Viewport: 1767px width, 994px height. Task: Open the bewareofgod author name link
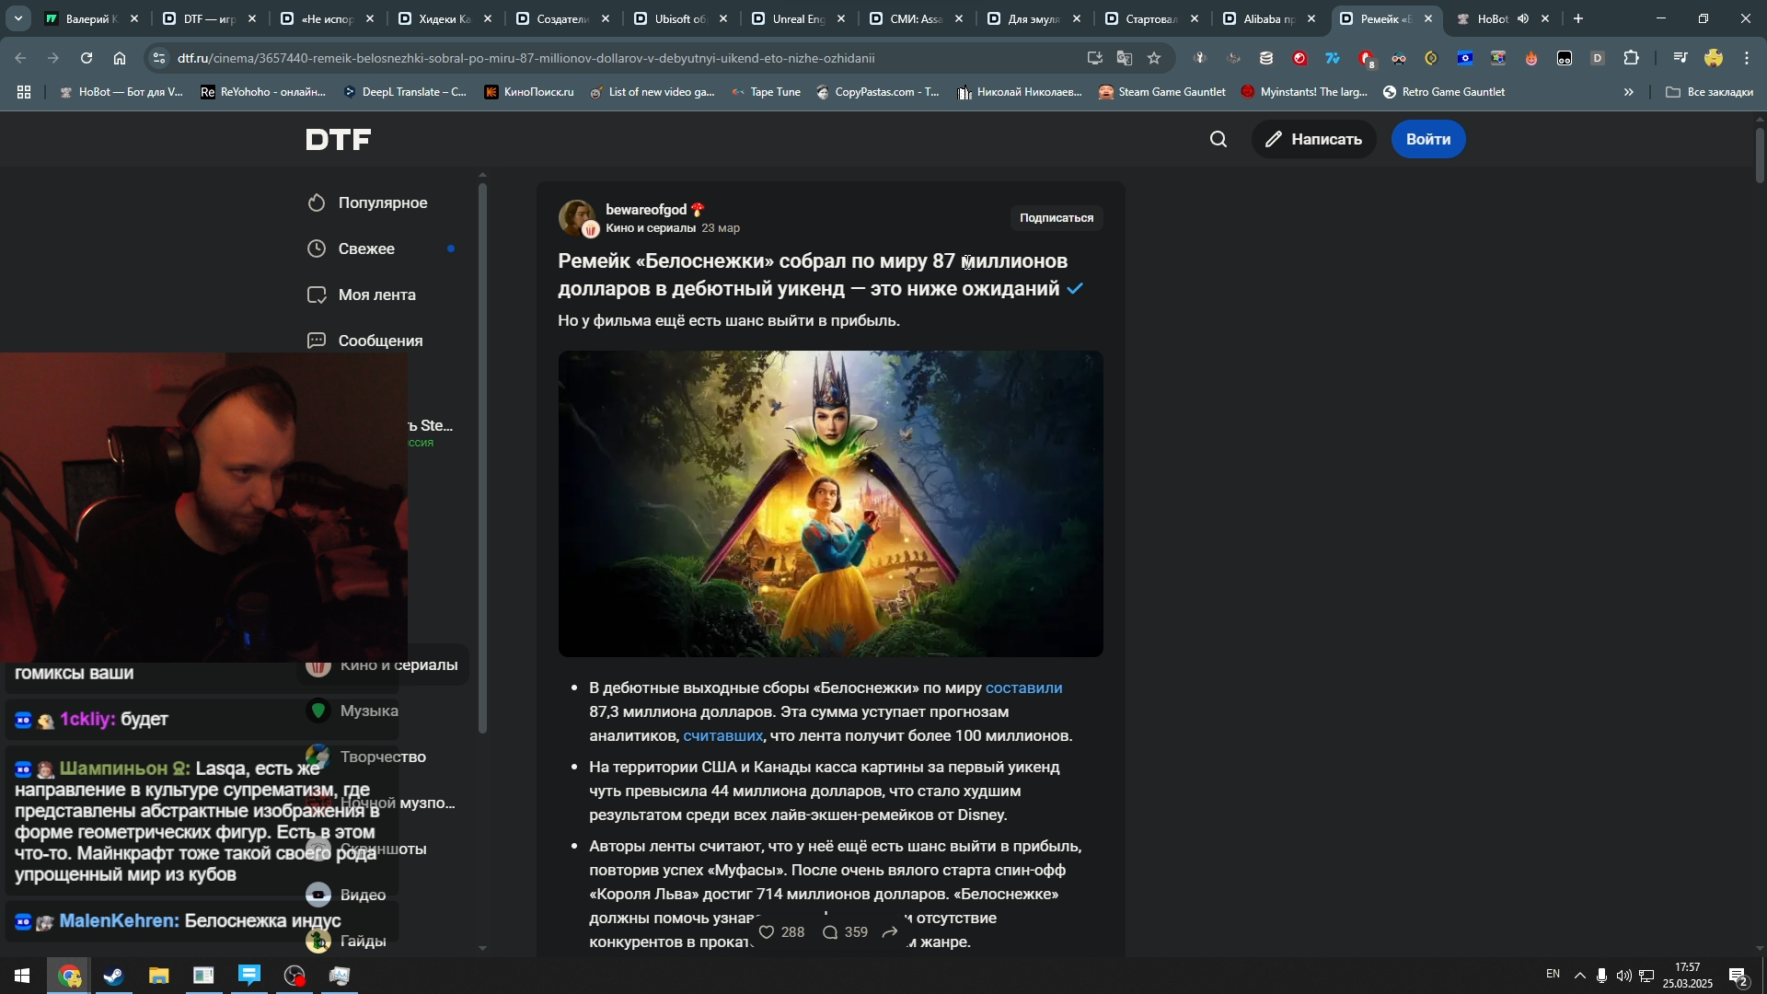(646, 210)
